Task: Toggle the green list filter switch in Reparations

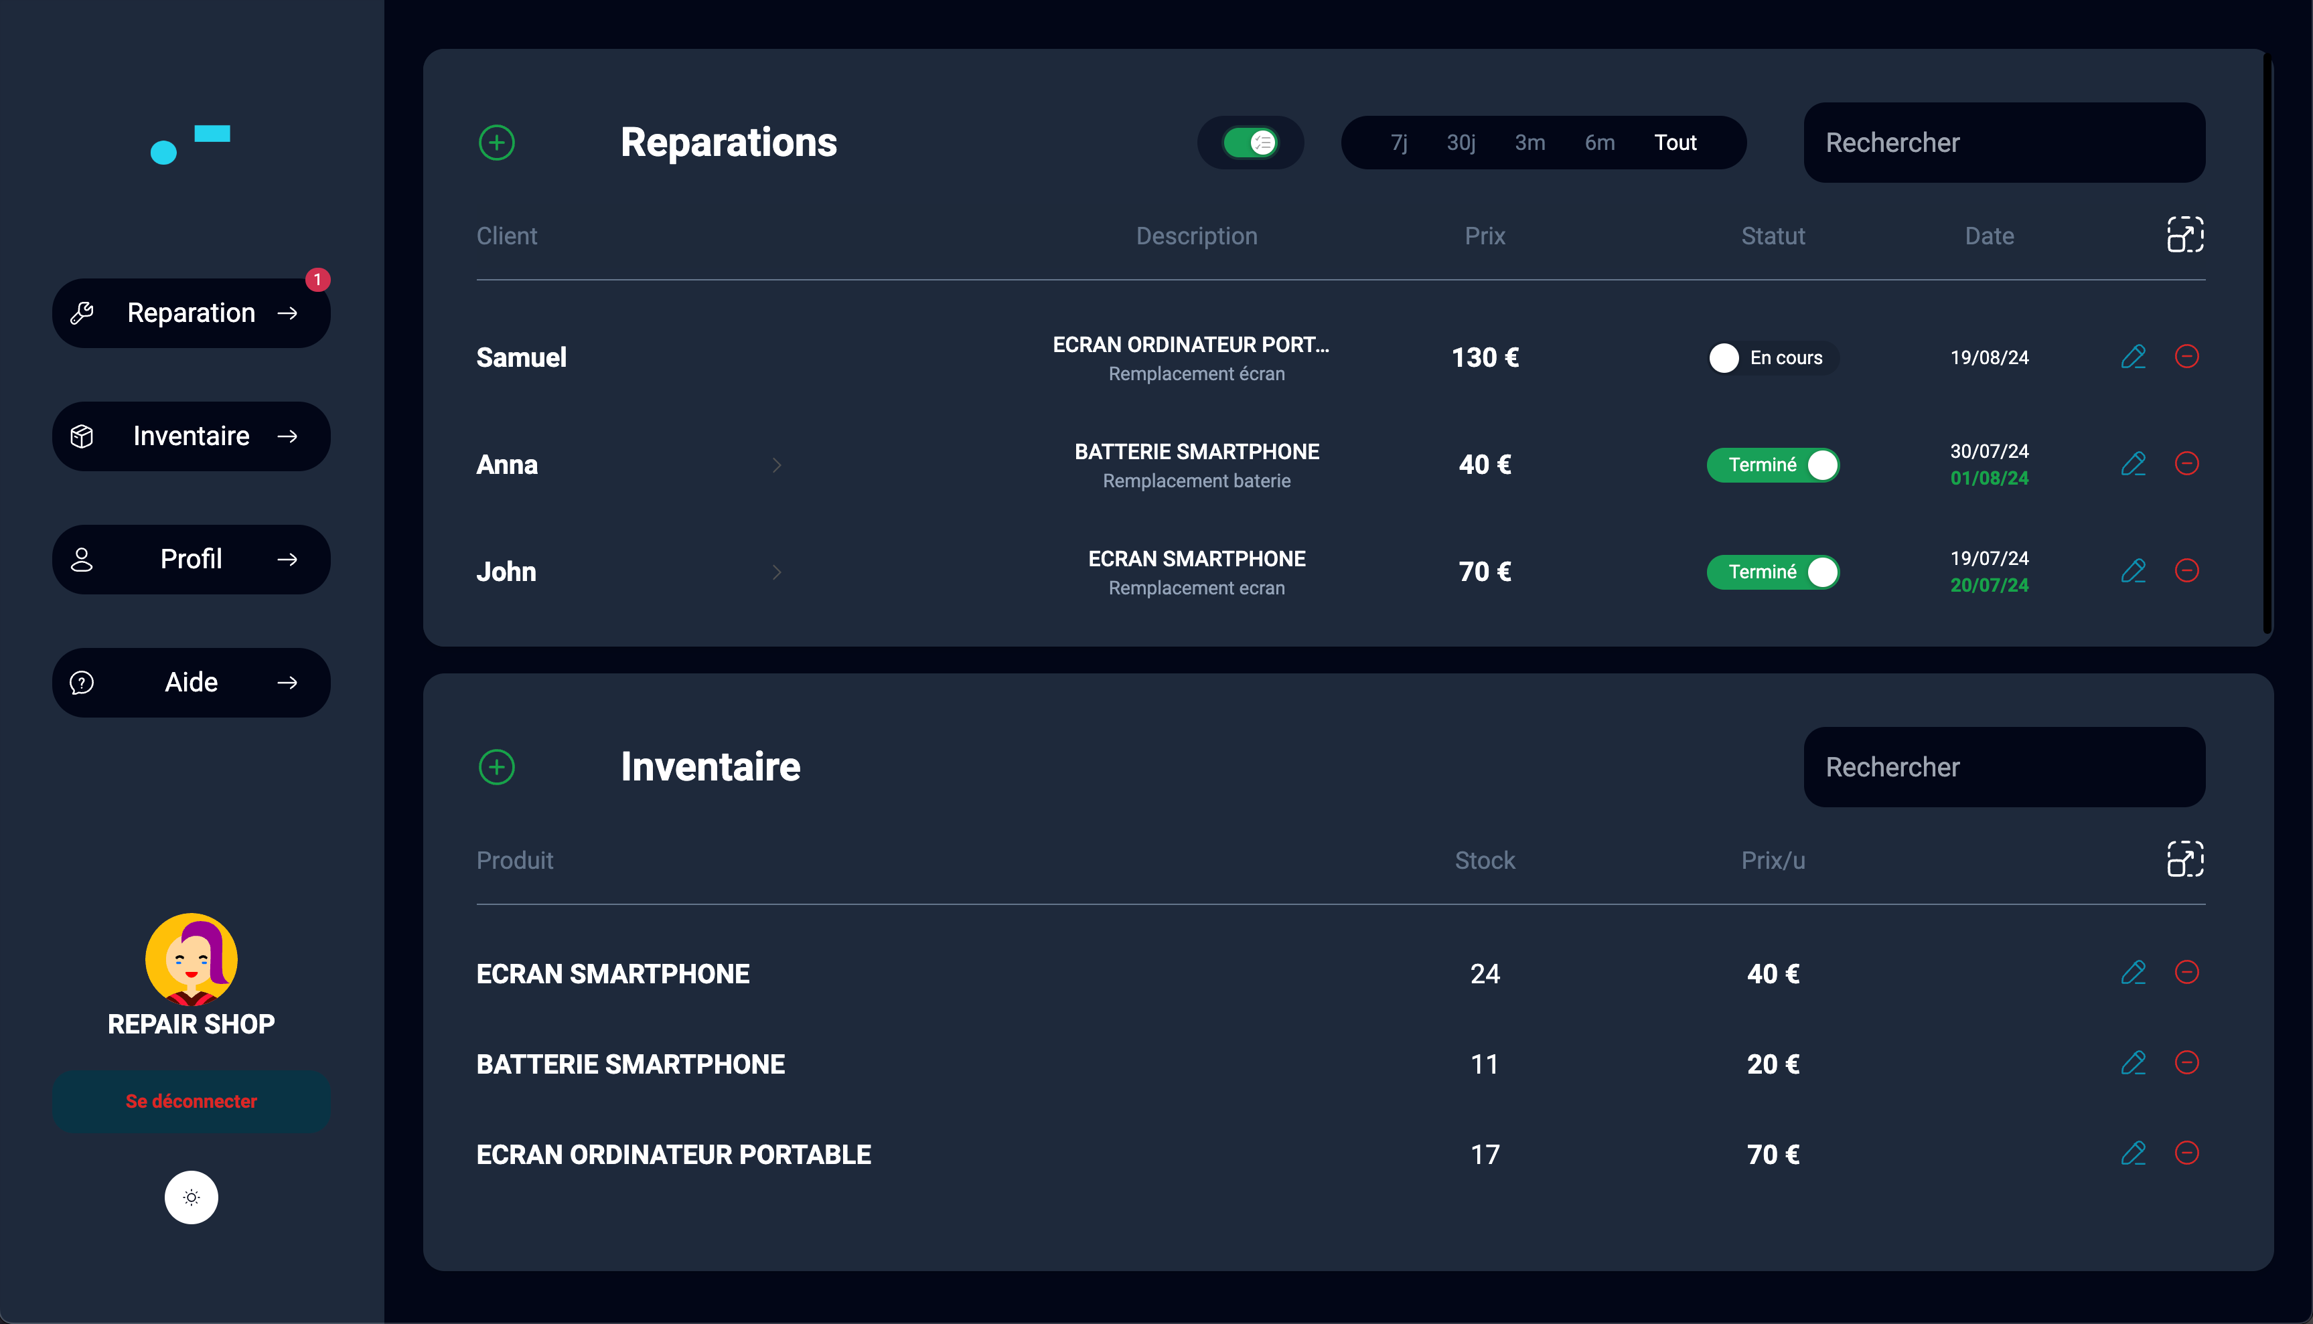Action: 1251,143
